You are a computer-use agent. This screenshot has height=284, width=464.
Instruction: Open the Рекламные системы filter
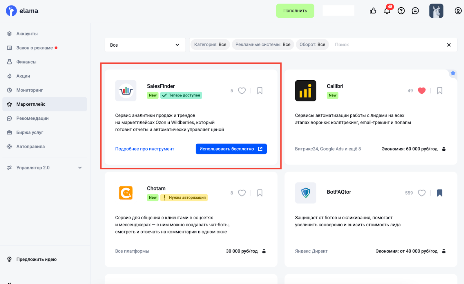coord(263,45)
